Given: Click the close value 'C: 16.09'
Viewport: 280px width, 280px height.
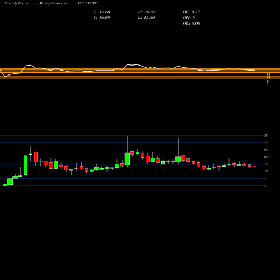Looking at the screenshot, I should point(101,18).
